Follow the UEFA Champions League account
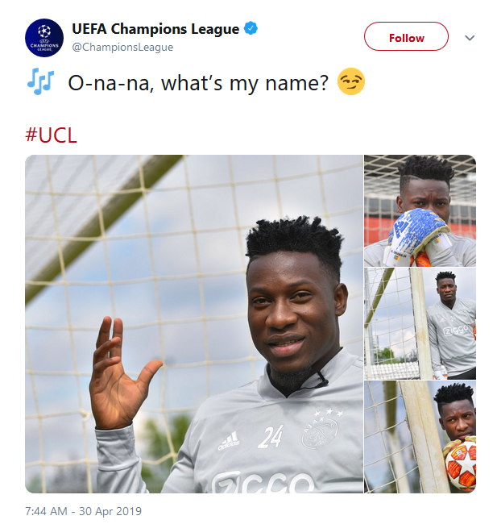This screenshot has width=497, height=524. coord(406,36)
